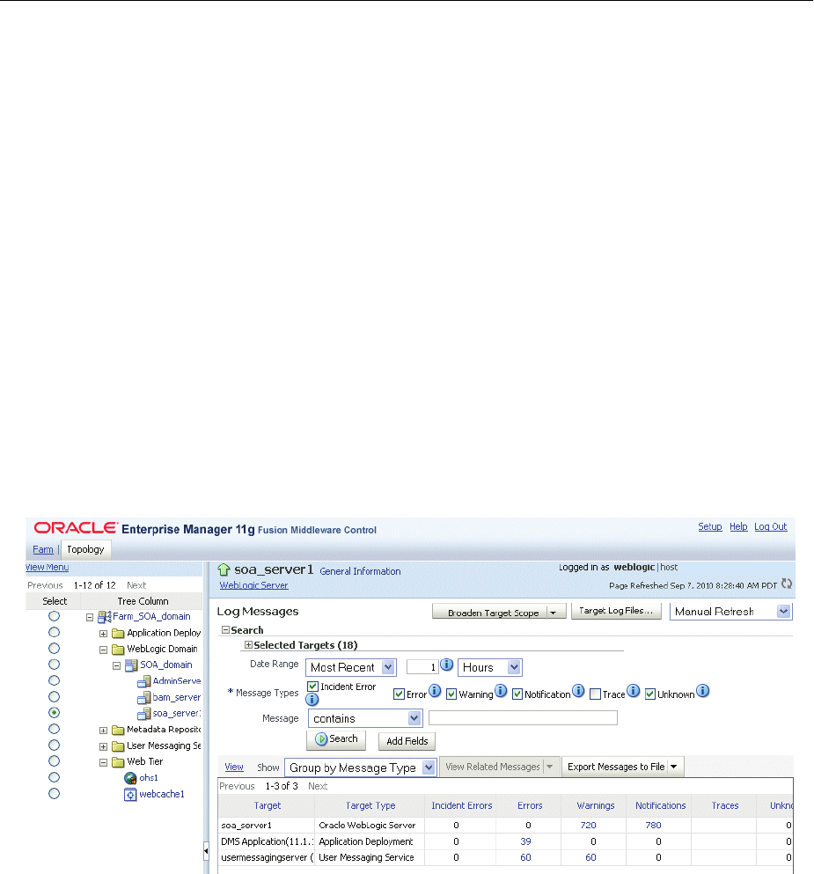Open the Group by Message Type dropdown
Image resolution: width=814 pixels, height=874 pixels.
(x=361, y=768)
